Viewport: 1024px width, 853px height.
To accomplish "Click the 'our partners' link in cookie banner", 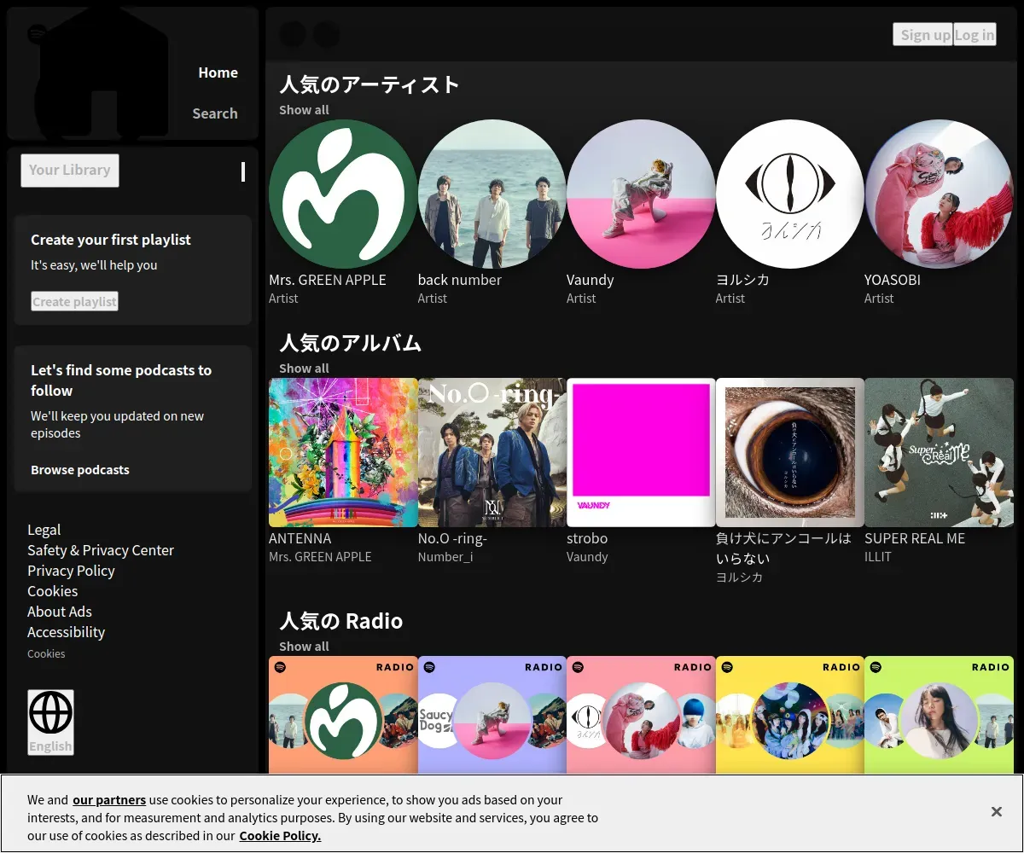I will tap(109, 800).
